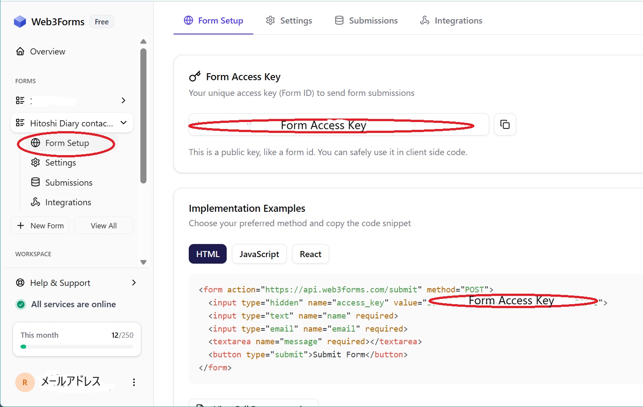Click the Overview home icon

click(20, 51)
